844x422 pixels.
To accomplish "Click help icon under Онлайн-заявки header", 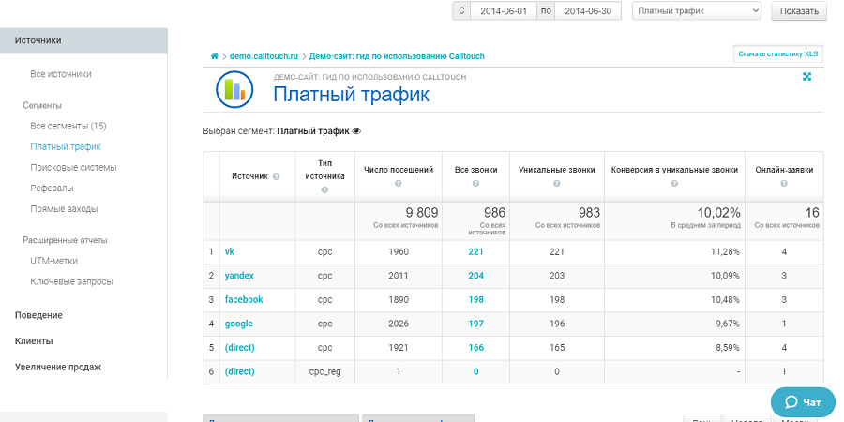I will [x=784, y=184].
